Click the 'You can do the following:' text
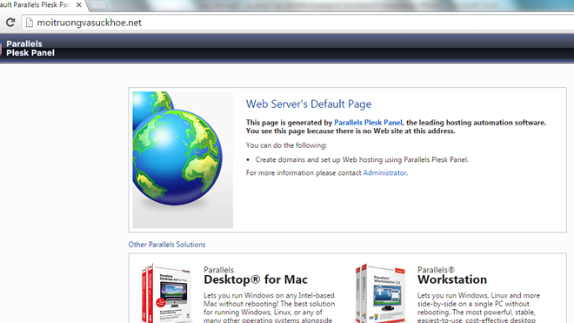The height and width of the screenshot is (323, 574). tap(286, 145)
